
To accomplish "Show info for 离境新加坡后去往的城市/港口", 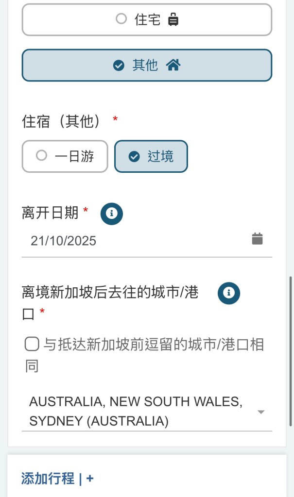I will click(x=229, y=293).
